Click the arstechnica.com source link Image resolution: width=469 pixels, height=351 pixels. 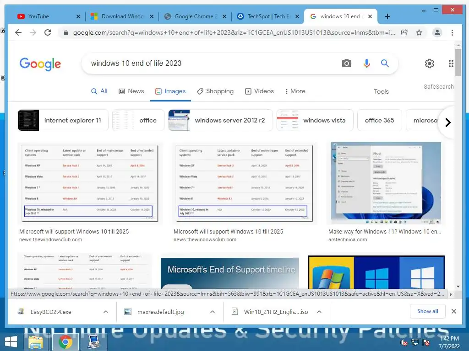click(x=348, y=239)
